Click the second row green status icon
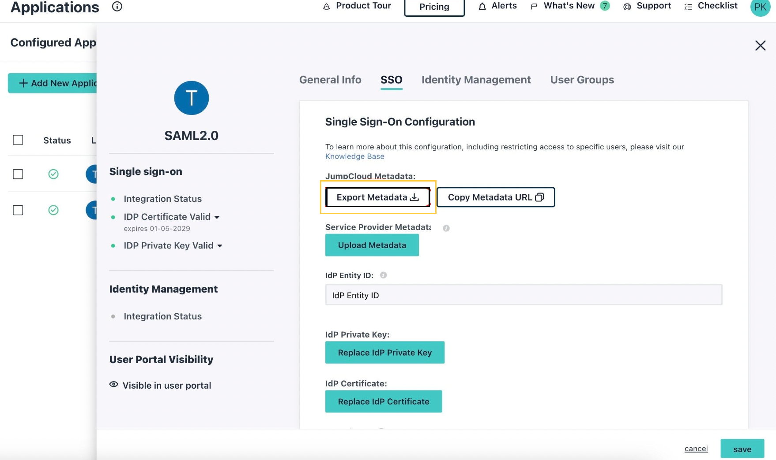This screenshot has width=776, height=460. point(53,210)
